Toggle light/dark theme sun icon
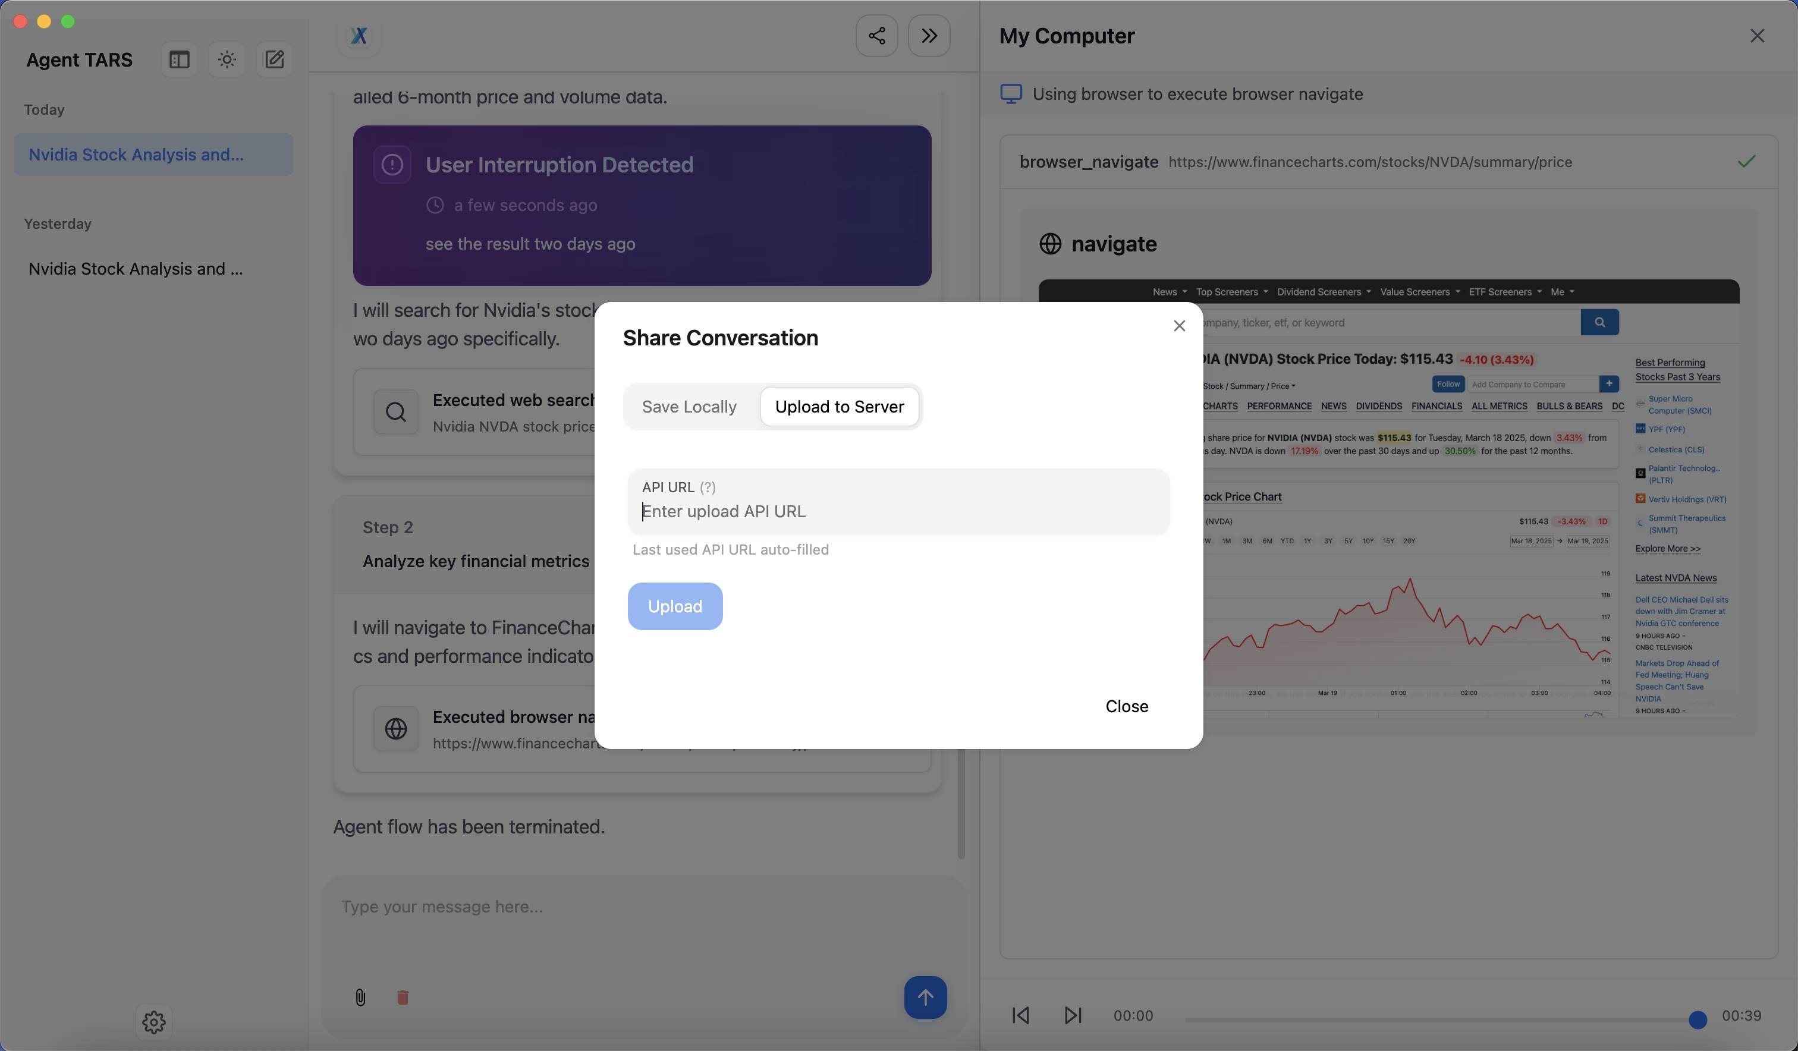The image size is (1798, 1051). coord(227,59)
